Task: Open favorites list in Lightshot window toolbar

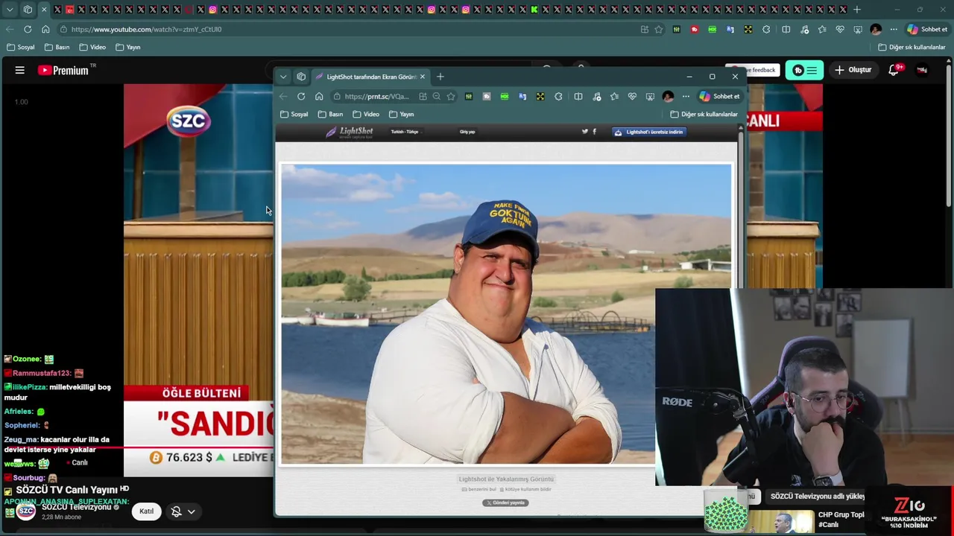Action: click(x=614, y=96)
